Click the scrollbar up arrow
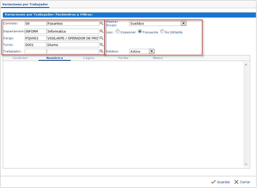The width and height of the screenshot is (257, 188). (246, 65)
